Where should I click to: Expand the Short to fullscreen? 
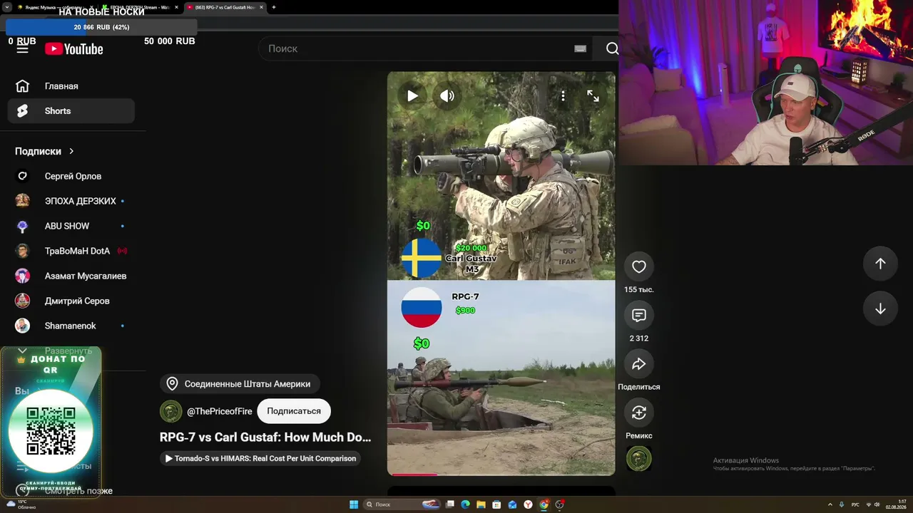[x=593, y=96]
